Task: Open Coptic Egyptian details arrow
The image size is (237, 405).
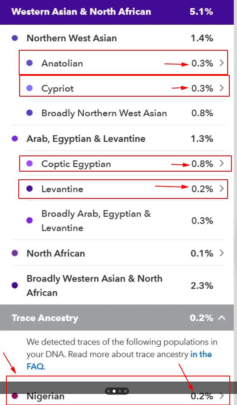Action: click(x=222, y=163)
